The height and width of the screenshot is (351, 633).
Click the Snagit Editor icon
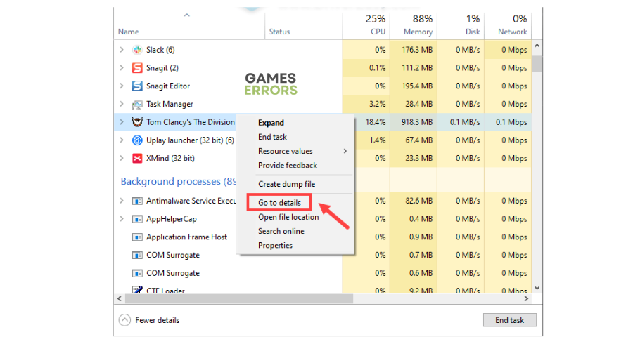(x=137, y=86)
